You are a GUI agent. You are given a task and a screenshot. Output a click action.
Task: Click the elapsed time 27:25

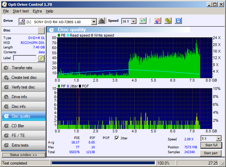213,163
